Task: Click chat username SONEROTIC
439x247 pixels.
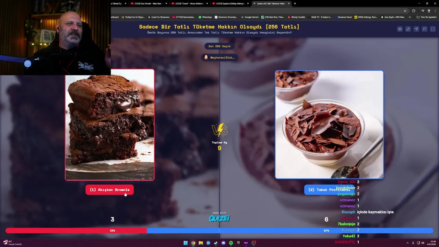Action: 345,242
